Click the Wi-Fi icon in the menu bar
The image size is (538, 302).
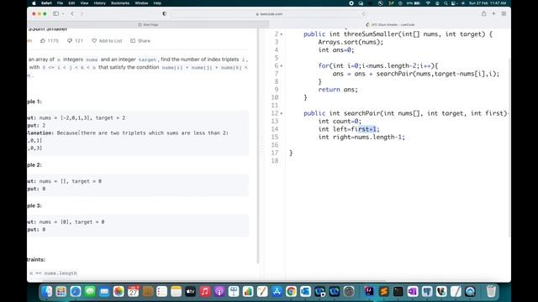[428, 3]
